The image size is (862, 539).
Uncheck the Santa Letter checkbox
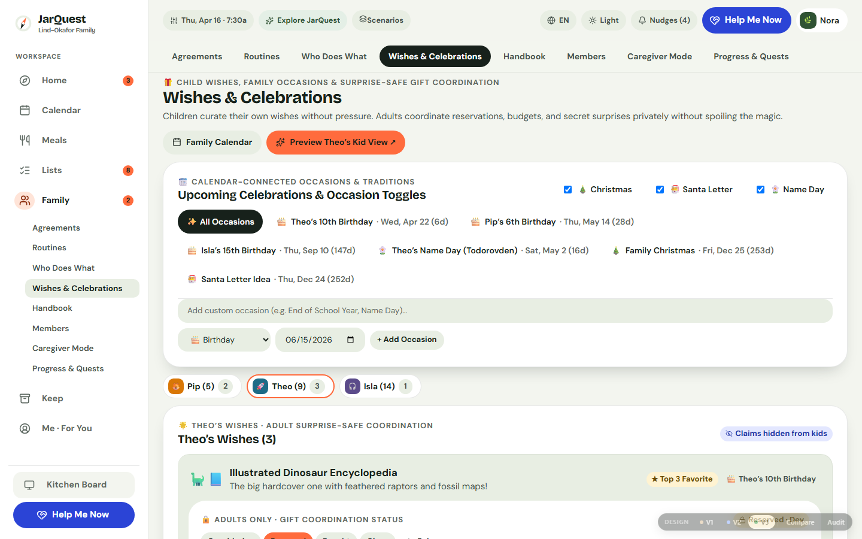point(660,189)
